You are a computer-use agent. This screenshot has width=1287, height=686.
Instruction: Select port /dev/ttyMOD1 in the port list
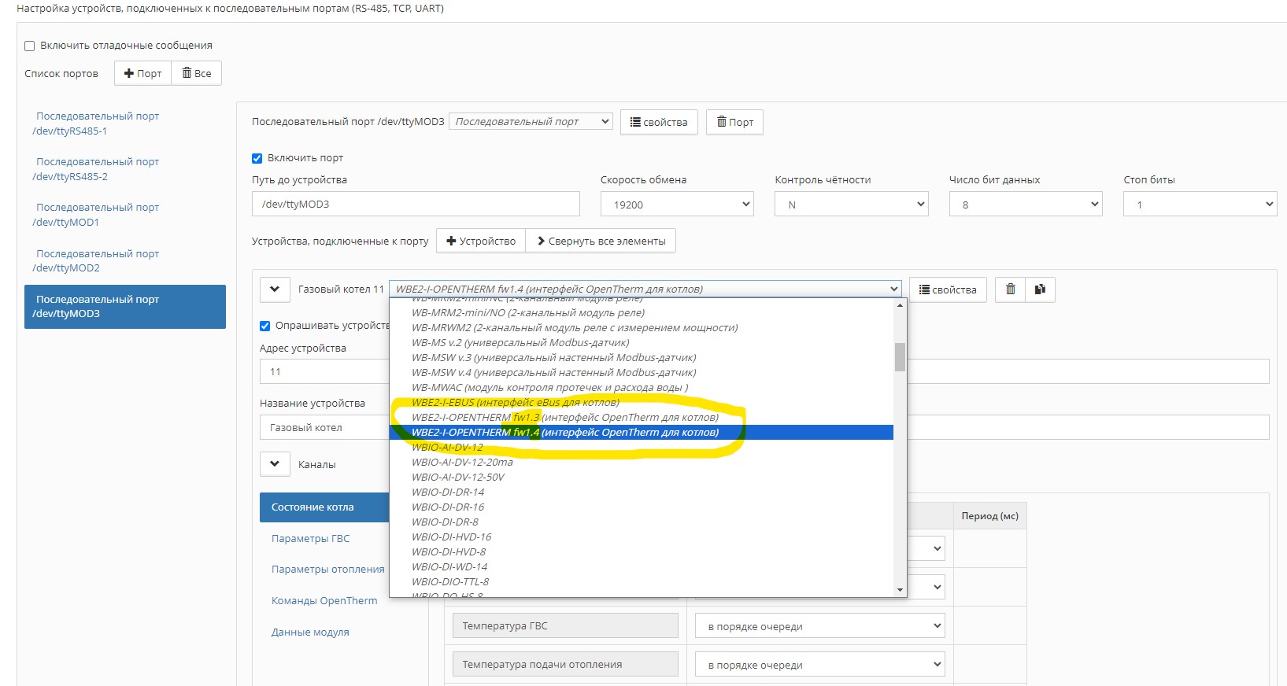coord(125,215)
